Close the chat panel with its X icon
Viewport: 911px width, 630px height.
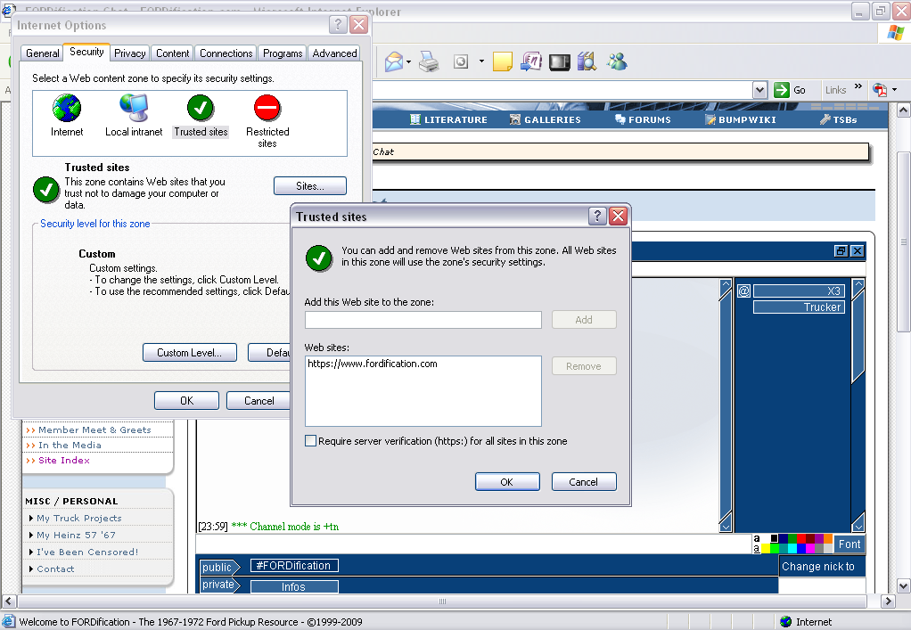[x=857, y=250]
